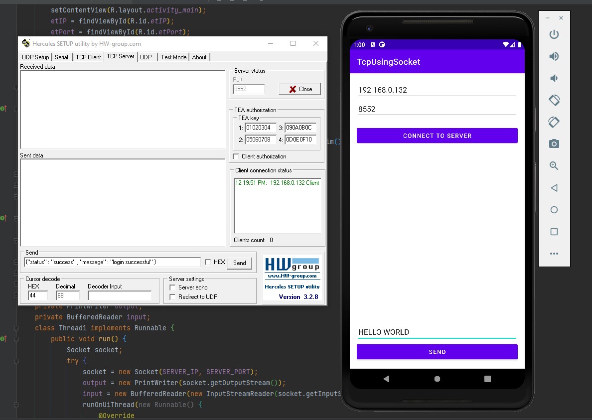
Task: Click the emulator zoom magnifier icon
Action: pyautogui.click(x=554, y=166)
